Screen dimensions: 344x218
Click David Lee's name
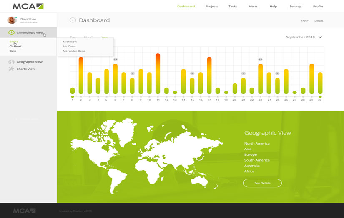click(28, 19)
